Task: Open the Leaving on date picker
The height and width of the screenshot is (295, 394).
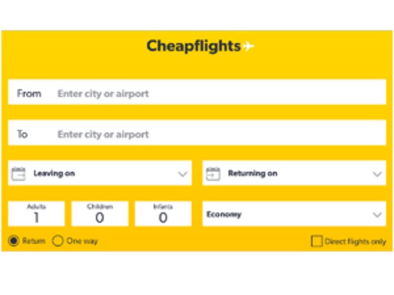Action: click(98, 173)
